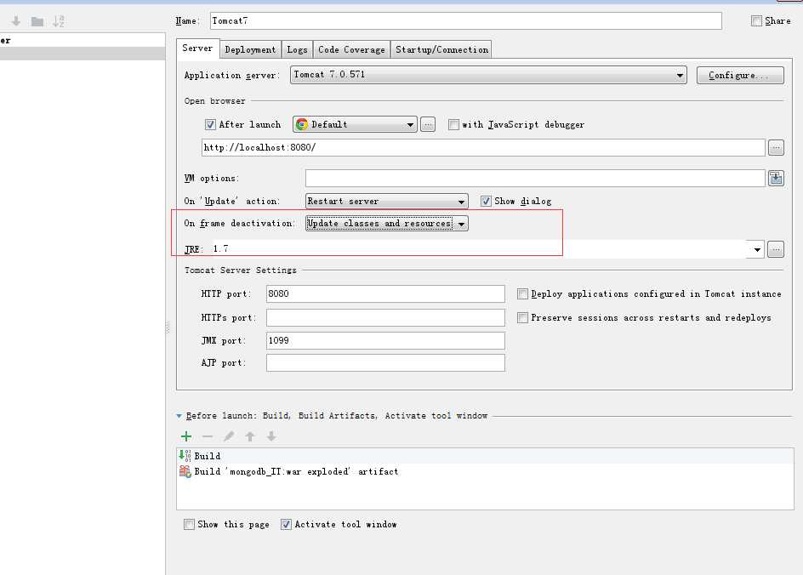This screenshot has height=575, width=803.
Task: Click the move-down arrow icon above configurations list
Action: click(16, 21)
